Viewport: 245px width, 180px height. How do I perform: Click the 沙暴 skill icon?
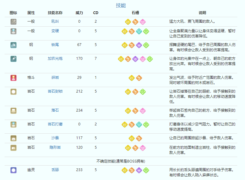pos(13,138)
